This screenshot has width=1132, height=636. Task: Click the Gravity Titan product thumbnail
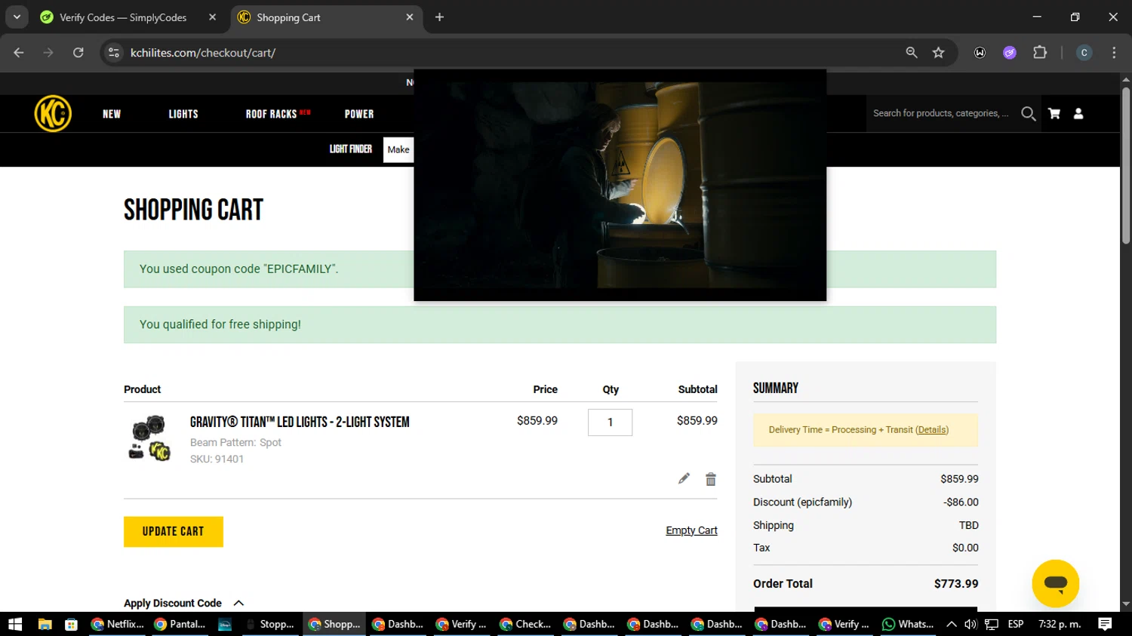click(150, 438)
